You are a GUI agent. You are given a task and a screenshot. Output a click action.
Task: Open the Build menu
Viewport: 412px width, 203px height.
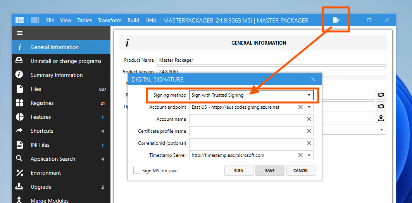point(133,20)
